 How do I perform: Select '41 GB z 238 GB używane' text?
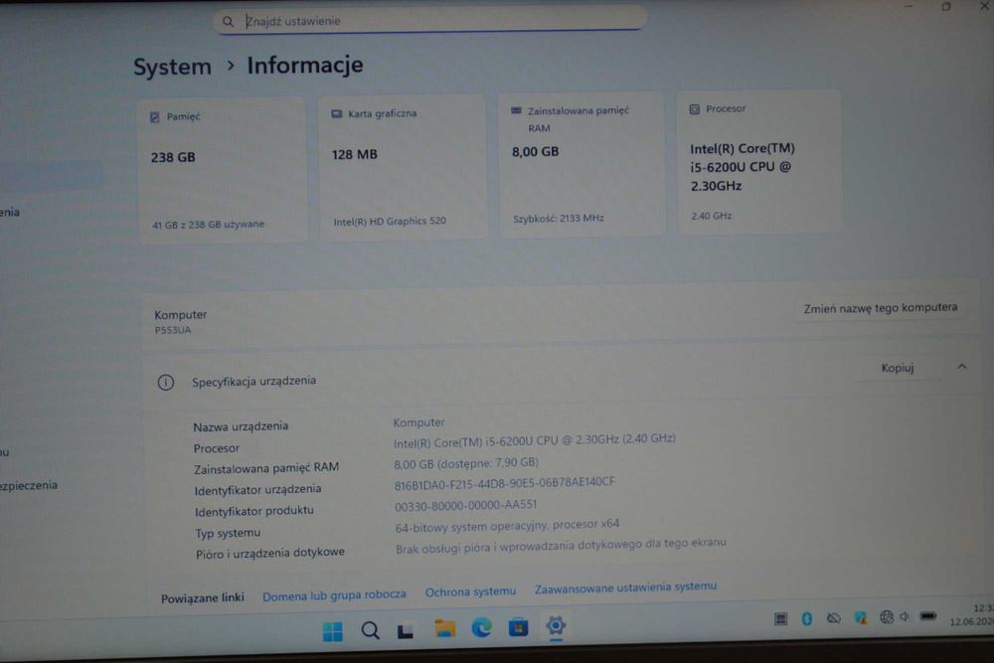(x=208, y=225)
